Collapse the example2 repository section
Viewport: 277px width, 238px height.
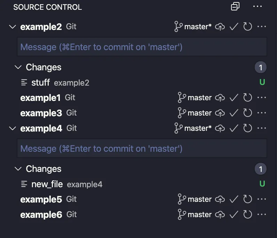tap(13, 27)
